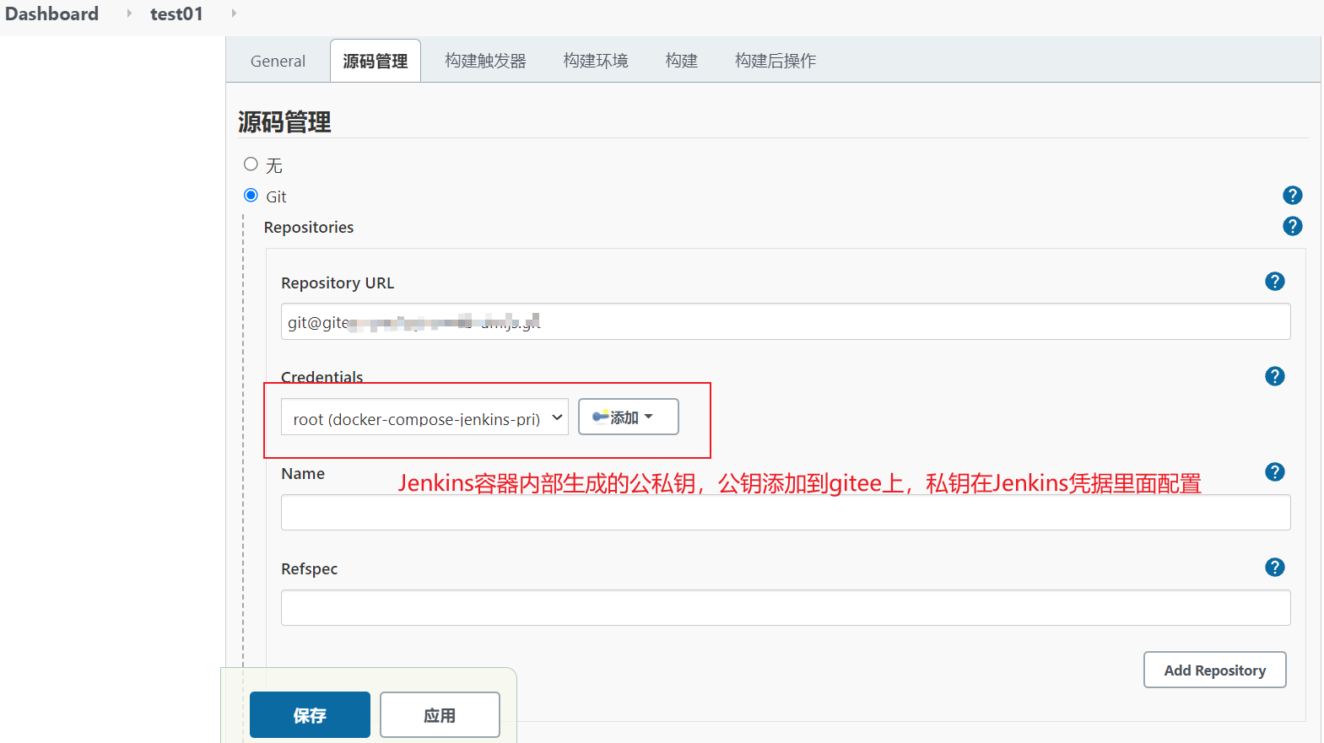Show help for Credentials field
The height and width of the screenshot is (743, 1324).
point(1274,376)
